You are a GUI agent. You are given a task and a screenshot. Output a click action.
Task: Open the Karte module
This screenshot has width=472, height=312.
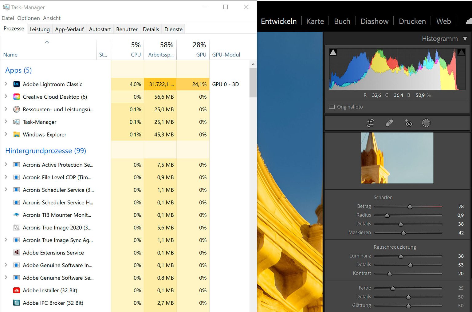point(315,21)
